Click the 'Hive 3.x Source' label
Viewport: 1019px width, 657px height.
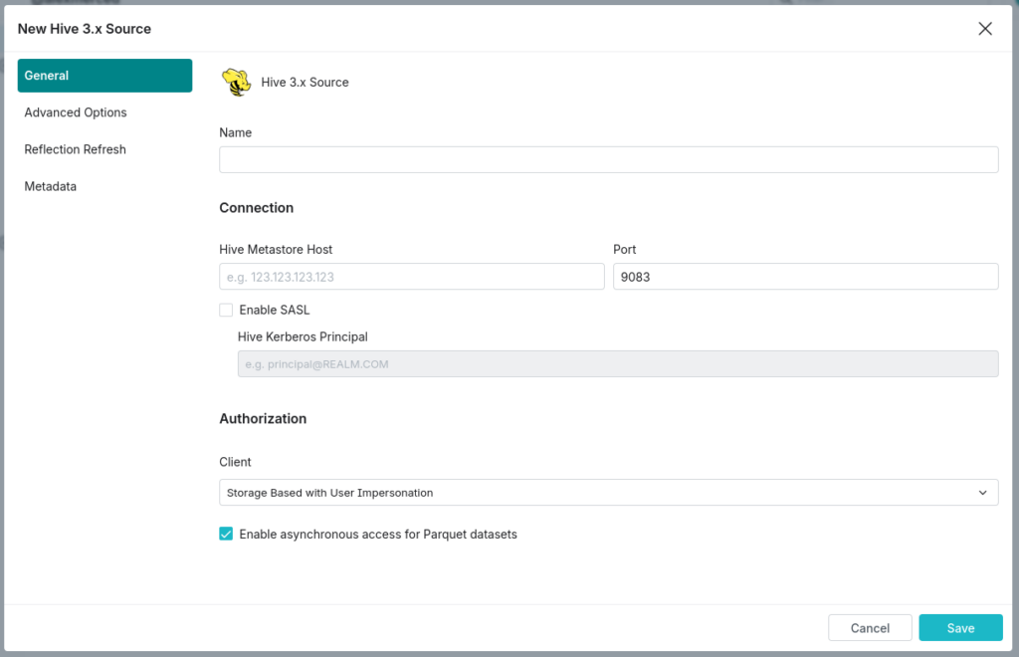(x=305, y=83)
